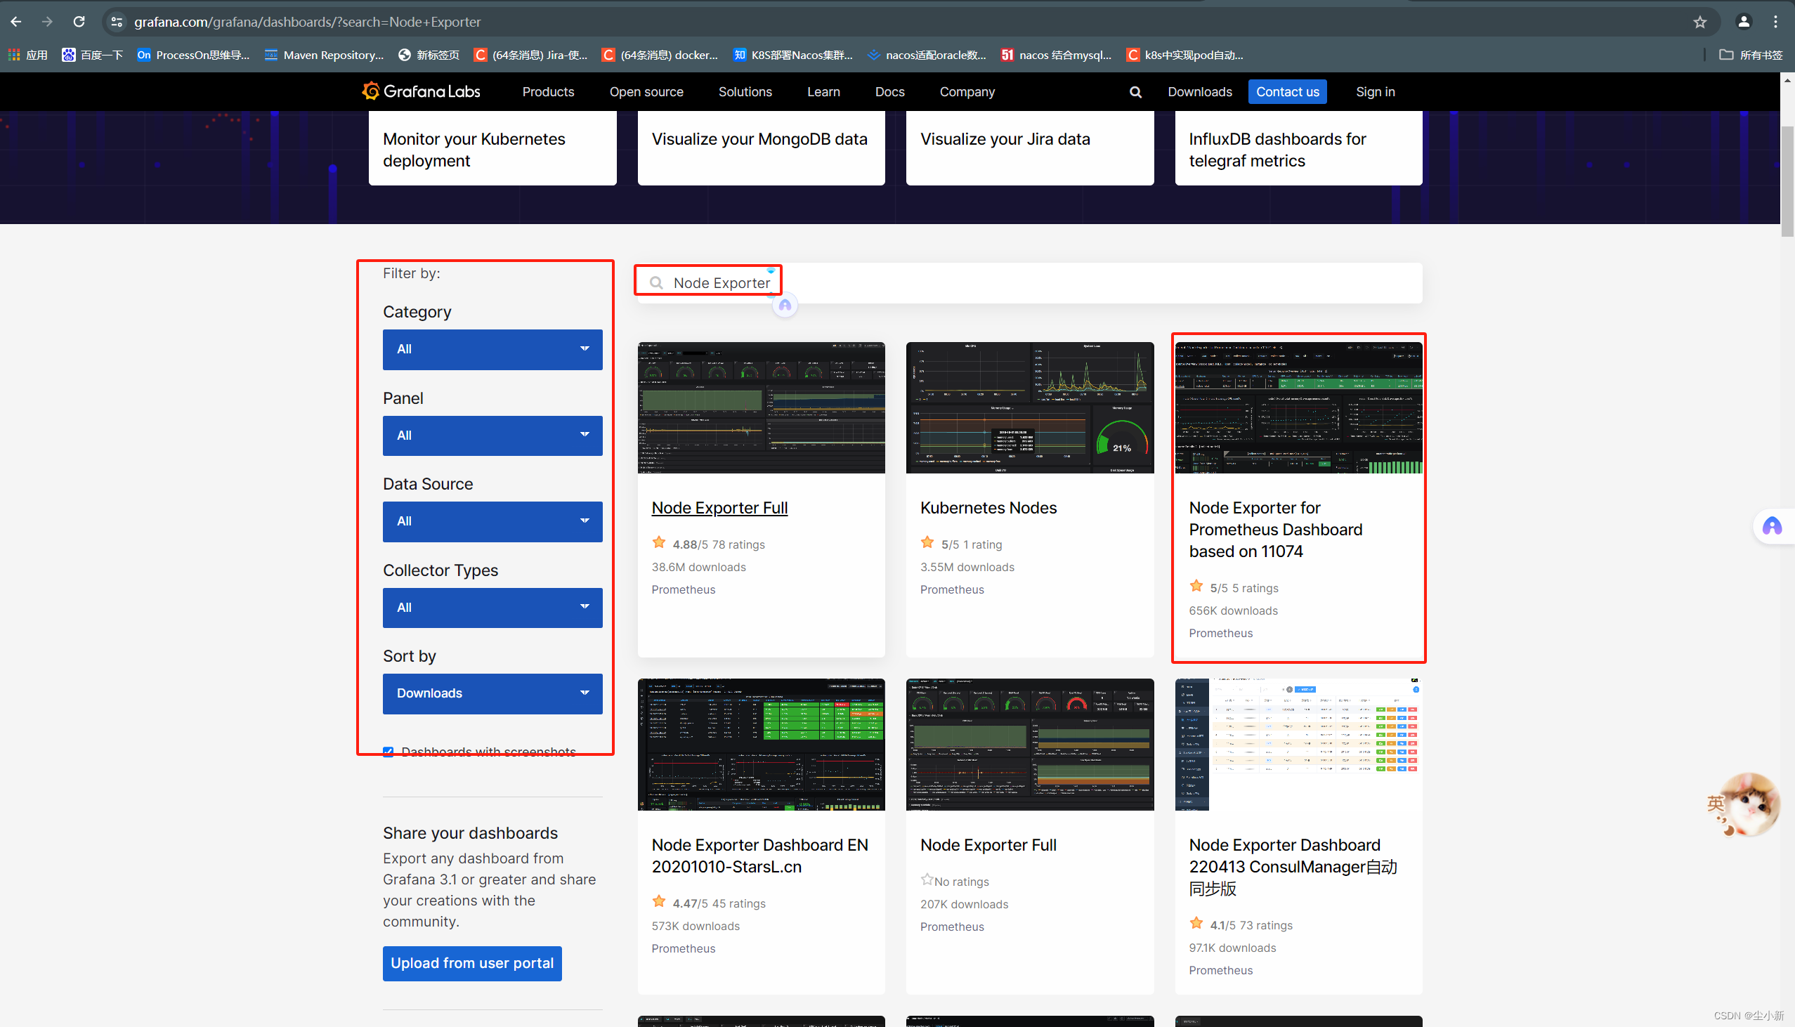Expand the Data Source dropdown
Screen dimensions: 1795x1027
click(492, 522)
